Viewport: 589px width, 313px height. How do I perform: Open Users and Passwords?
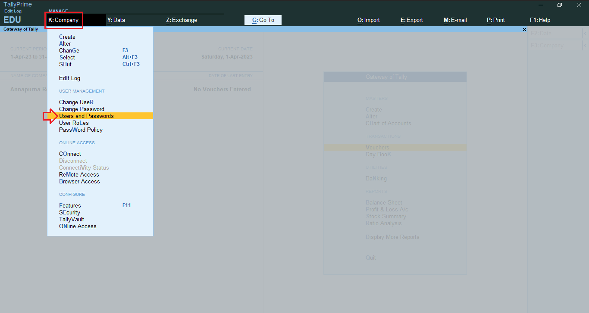click(100, 116)
